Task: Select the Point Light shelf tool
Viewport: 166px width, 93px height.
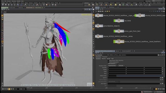Action: 89,5
